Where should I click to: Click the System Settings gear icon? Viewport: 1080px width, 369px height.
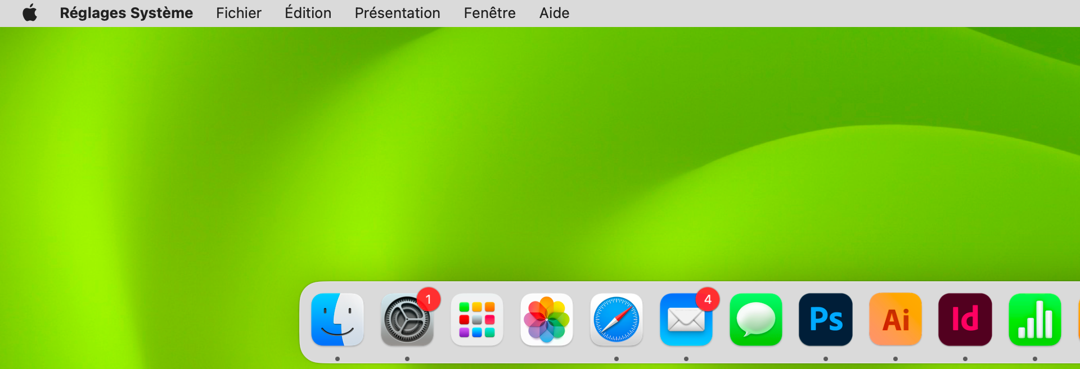pyautogui.click(x=406, y=321)
